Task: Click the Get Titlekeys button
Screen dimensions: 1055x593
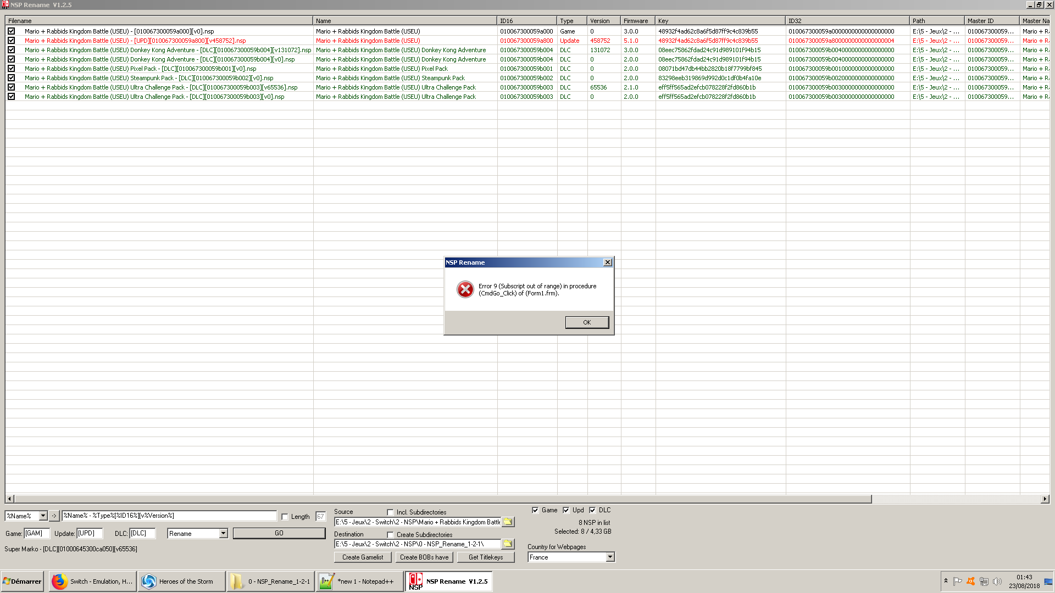Action: coord(485,557)
